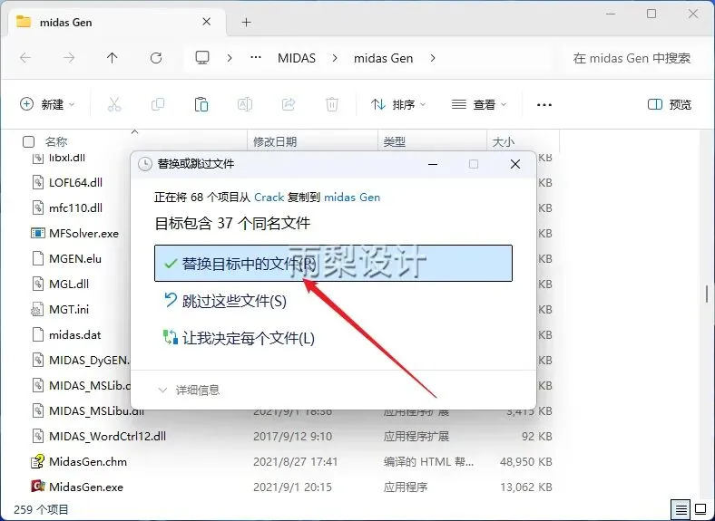Click the Crack source link
Image resolution: width=715 pixels, height=521 pixels.
click(269, 198)
